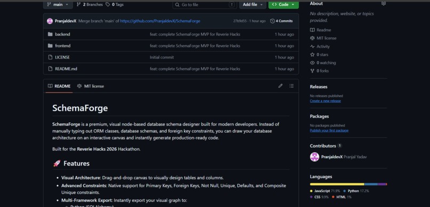The image size is (430, 207).
Task: Click the LICENSE file icon
Action: pos(50,57)
